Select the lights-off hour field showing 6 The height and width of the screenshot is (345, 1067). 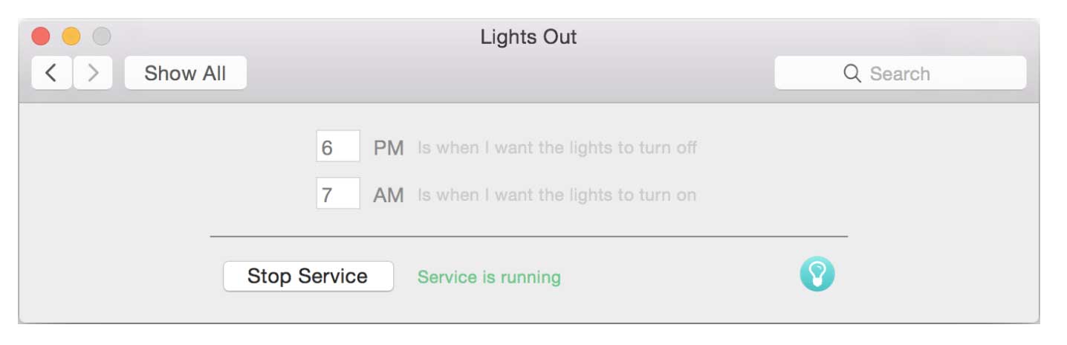click(338, 146)
